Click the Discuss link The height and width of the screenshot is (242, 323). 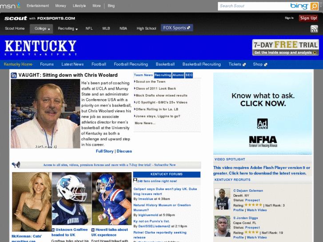[x=124, y=151]
